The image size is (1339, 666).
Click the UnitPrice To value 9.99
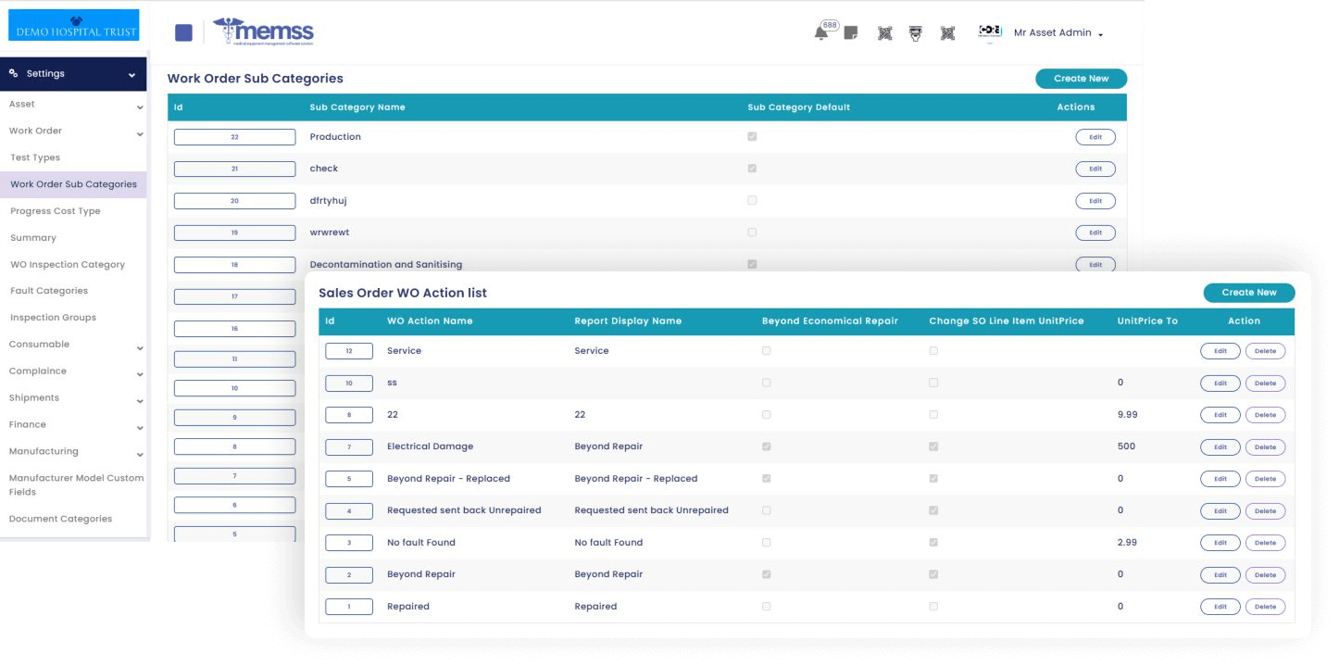click(1130, 415)
